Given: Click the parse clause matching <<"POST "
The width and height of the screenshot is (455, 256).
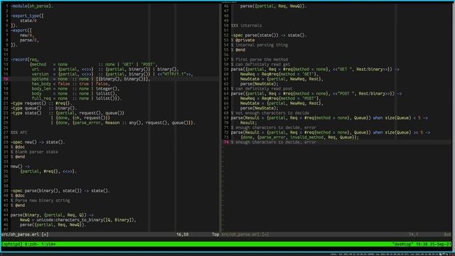Looking at the screenshot, I should click(316, 93).
